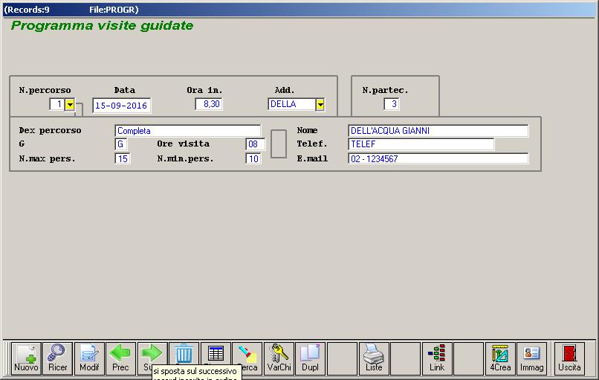Click the N.percorso label

point(45,90)
